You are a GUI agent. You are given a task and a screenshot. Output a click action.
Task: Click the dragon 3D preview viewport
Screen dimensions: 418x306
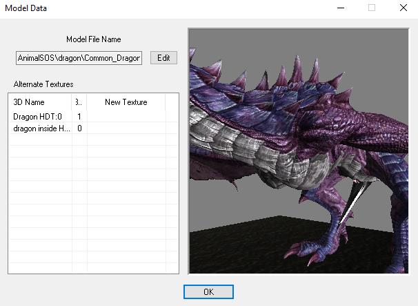pos(299,151)
